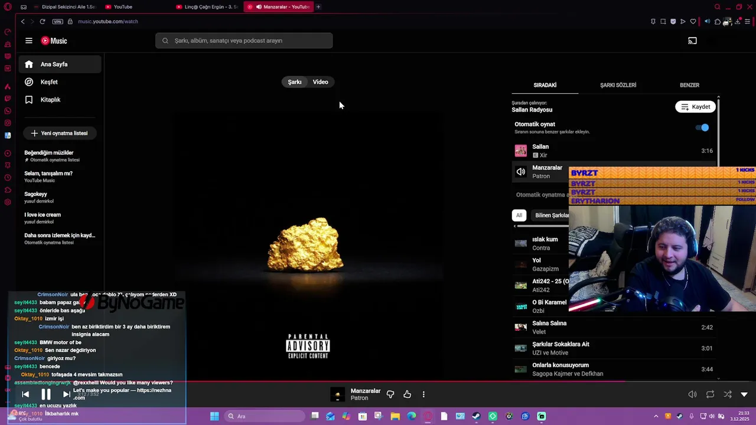This screenshot has width=756, height=425.
Task: Toggle repeat mode in player bar
Action: tap(710, 394)
